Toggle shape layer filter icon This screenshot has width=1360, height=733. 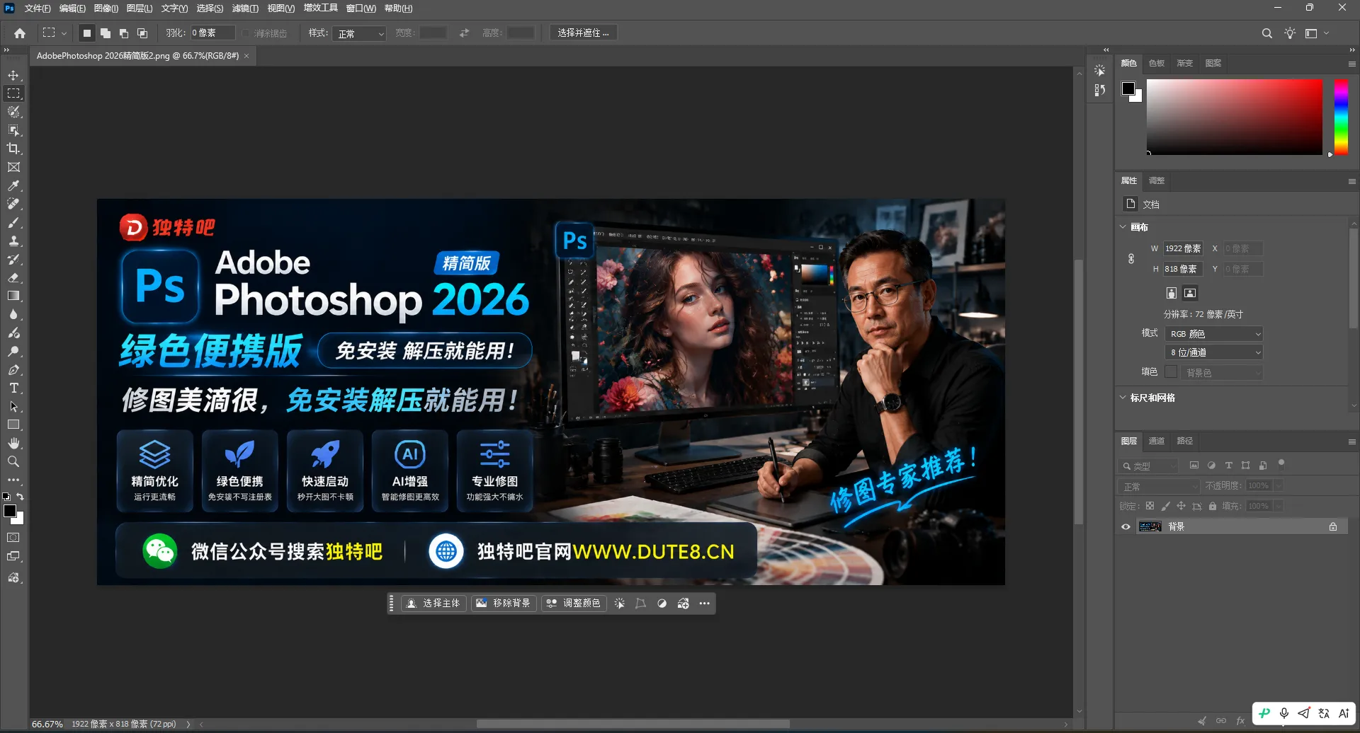[1245, 465]
